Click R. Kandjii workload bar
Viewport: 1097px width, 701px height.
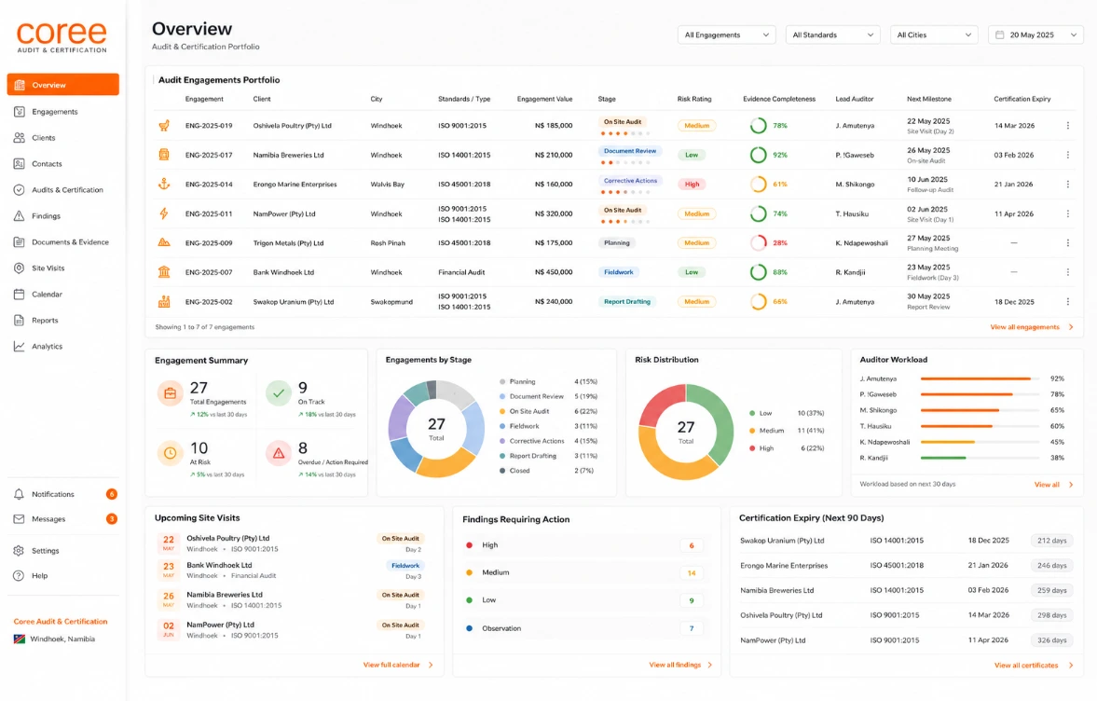click(980, 458)
